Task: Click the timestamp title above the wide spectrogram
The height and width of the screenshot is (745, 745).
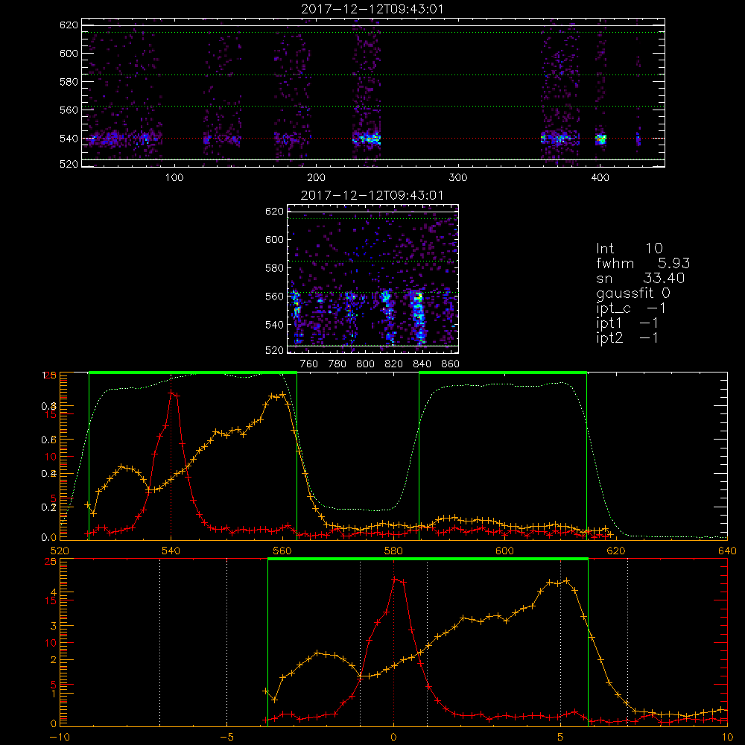Action: tap(372, 9)
